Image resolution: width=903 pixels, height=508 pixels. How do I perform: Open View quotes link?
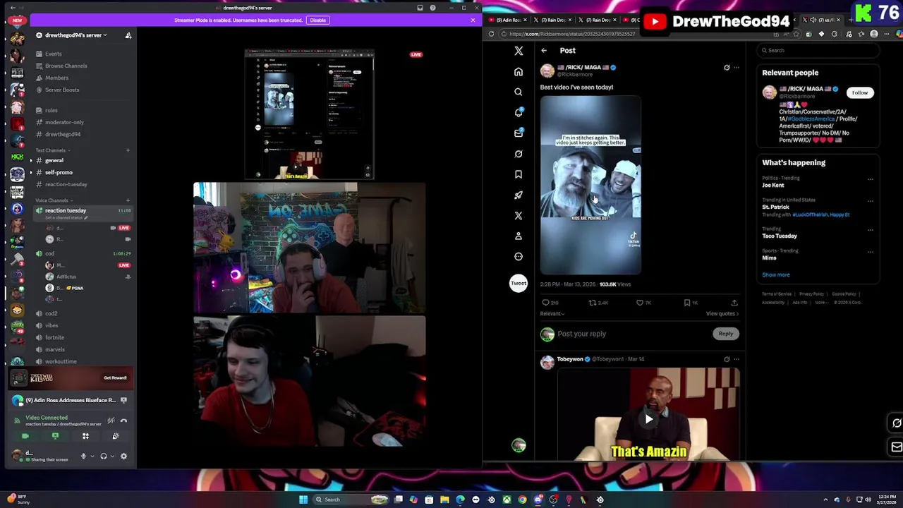pos(722,313)
